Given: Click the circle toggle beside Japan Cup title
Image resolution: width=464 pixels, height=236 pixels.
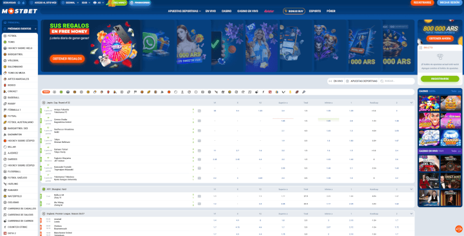Looking at the screenshot, I should (x=44, y=103).
